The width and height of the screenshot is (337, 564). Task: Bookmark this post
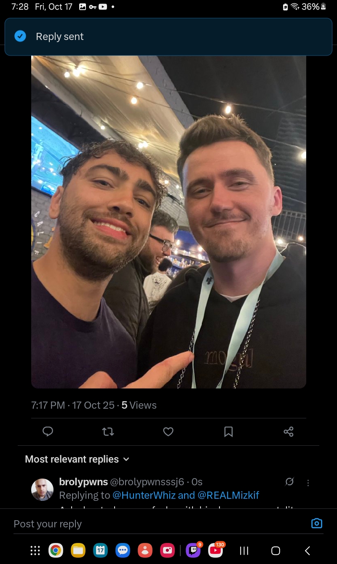(x=228, y=431)
